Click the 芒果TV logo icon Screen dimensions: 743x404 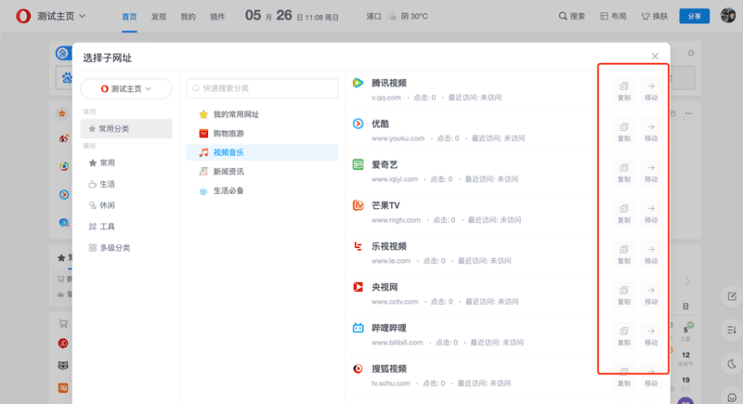tap(358, 205)
